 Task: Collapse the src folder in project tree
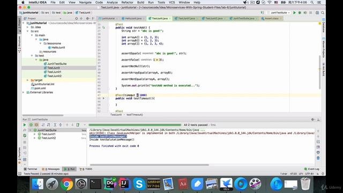point(27,31)
